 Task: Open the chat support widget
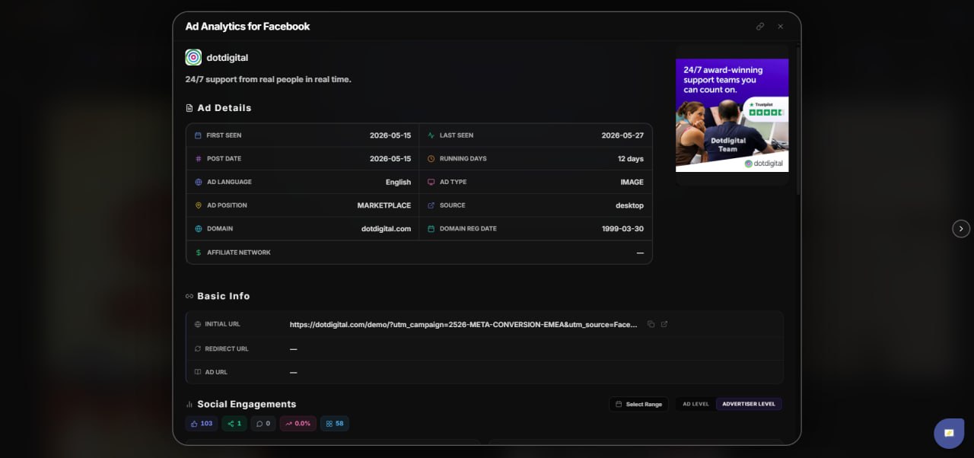point(949,433)
